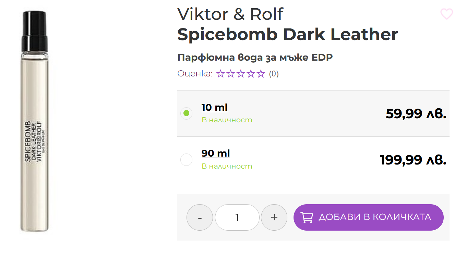Viewport: 454px width, 257px height.
Task: Rate five stars in Оценка row
Action: [x=261, y=74]
